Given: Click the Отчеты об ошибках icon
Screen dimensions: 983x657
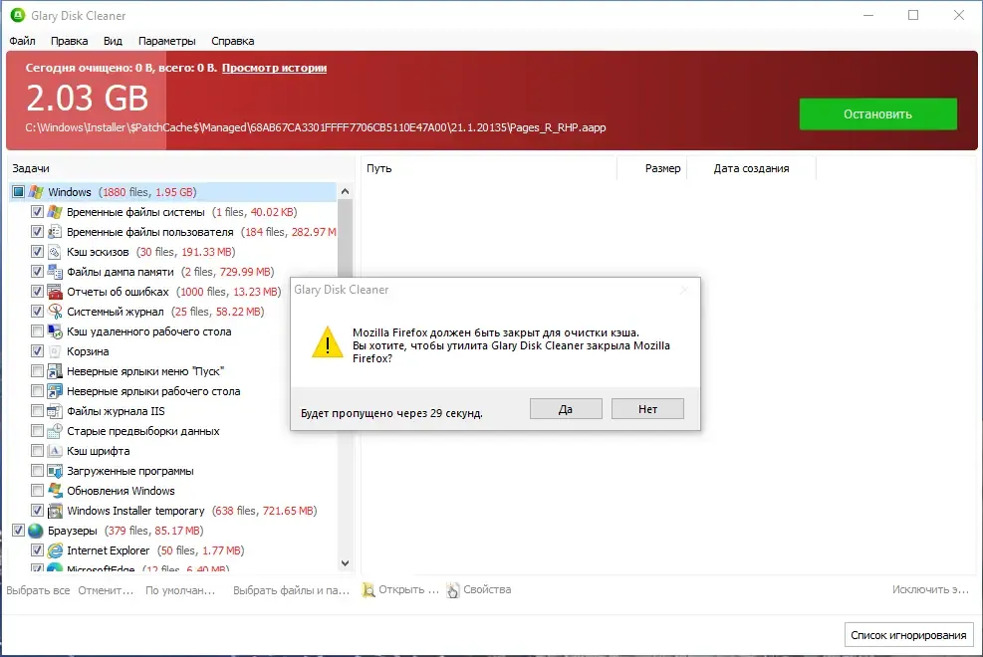Looking at the screenshot, I should point(55,292).
